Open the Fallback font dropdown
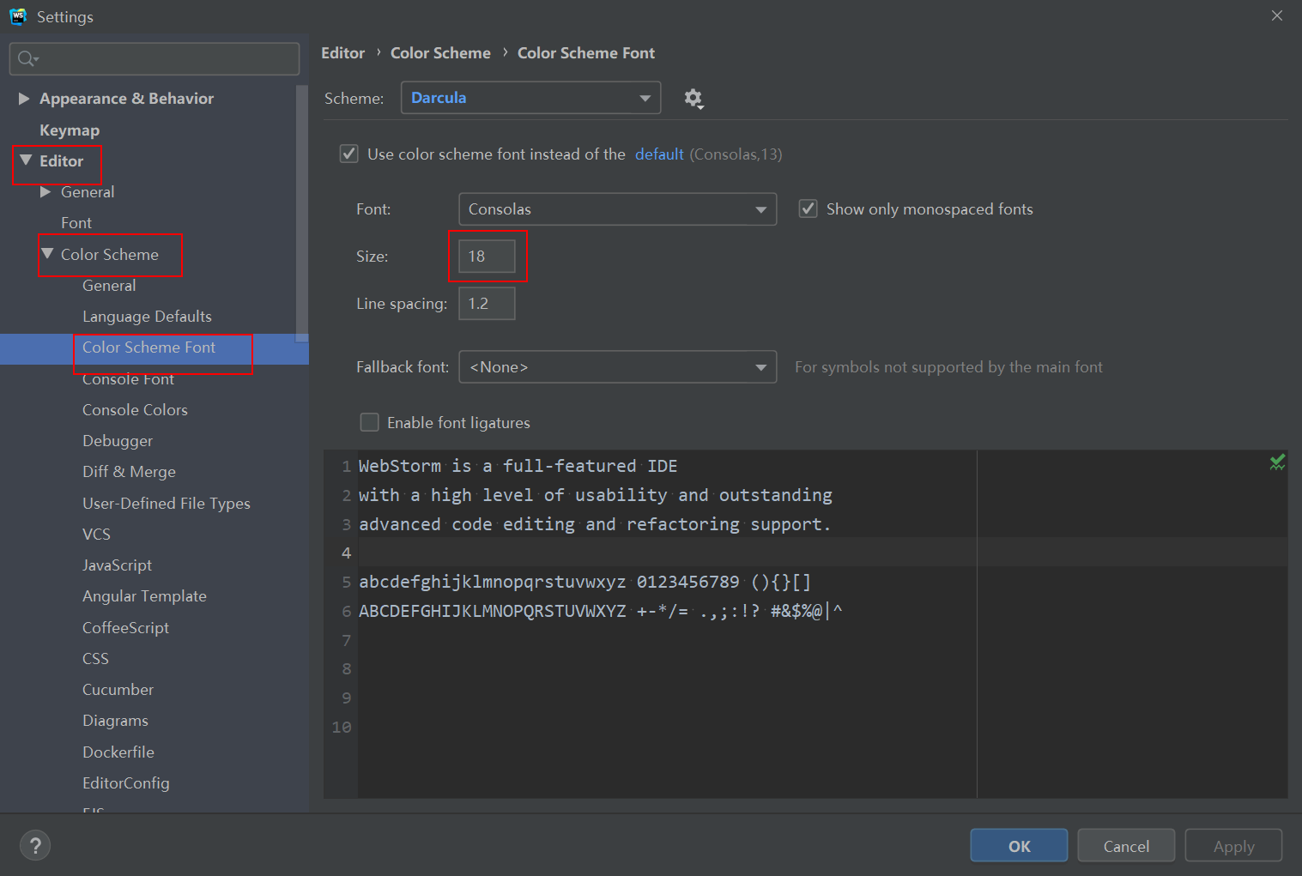Image resolution: width=1302 pixels, height=876 pixels. click(x=618, y=367)
